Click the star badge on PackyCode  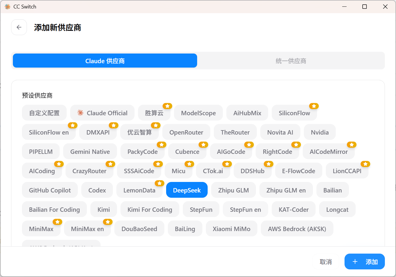pos(161,144)
